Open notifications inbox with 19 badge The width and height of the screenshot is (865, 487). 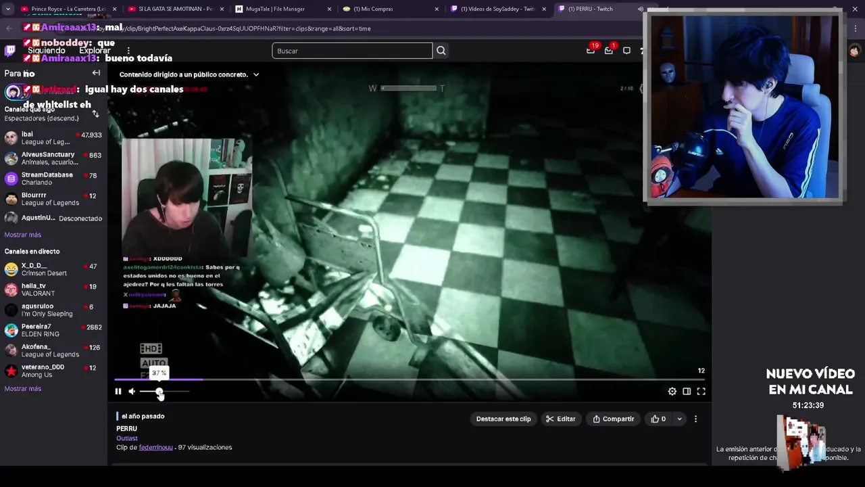[x=591, y=50]
